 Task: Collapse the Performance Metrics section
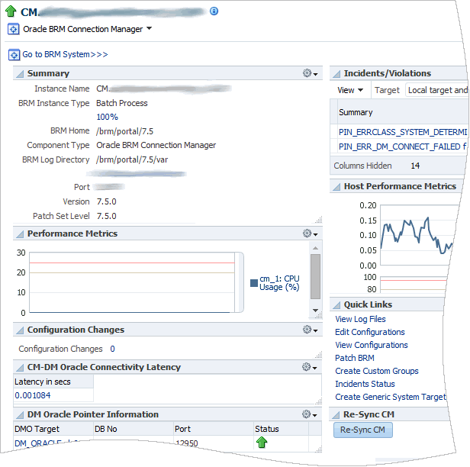click(20, 233)
